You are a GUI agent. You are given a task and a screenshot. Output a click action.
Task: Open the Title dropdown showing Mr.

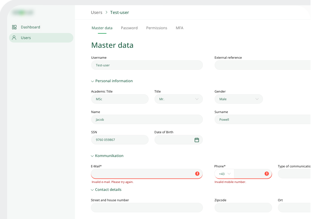click(x=178, y=99)
